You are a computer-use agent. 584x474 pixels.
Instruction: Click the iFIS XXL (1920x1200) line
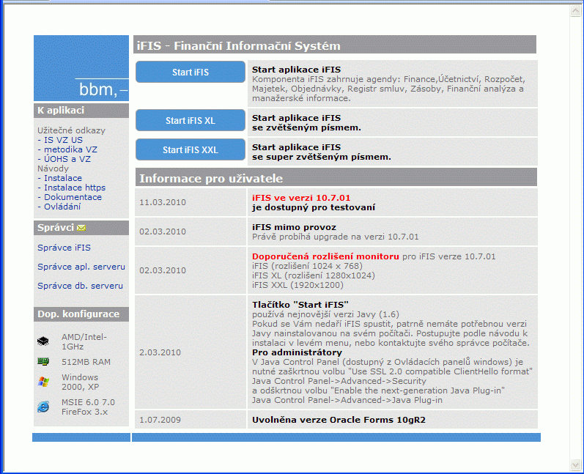pyautogui.click(x=297, y=285)
